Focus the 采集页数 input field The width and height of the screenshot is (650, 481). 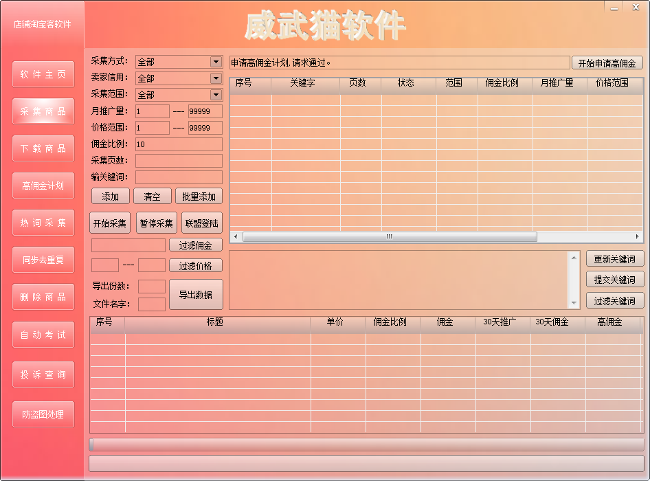tap(179, 161)
